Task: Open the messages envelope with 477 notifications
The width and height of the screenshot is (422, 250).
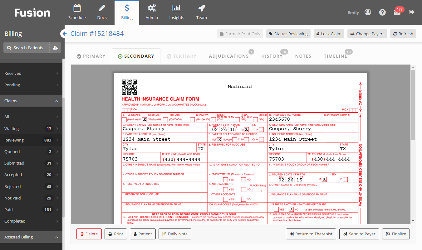Action: (x=397, y=12)
